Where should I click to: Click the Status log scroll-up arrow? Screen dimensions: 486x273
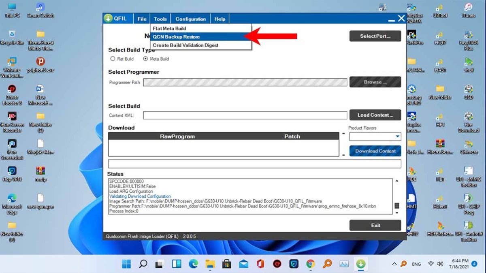[x=396, y=181]
